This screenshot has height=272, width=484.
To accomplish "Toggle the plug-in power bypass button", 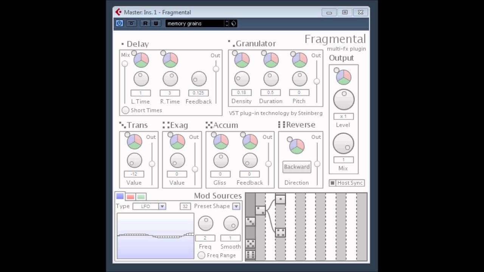I will [x=119, y=23].
